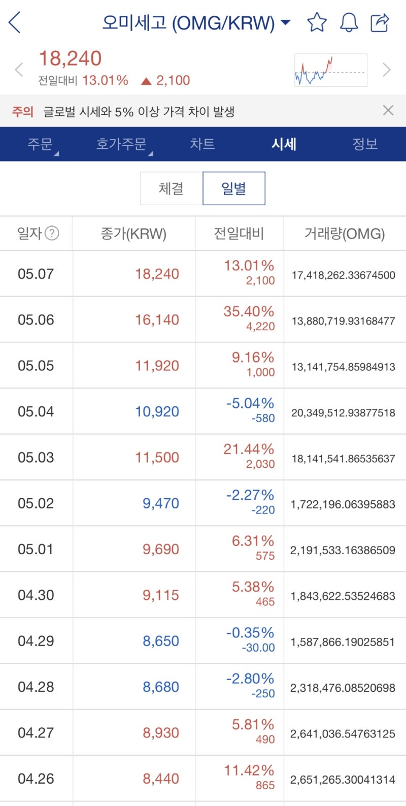This screenshot has width=406, height=806.
Task: Open the mini price chart thumbnail
Action: pos(330,70)
